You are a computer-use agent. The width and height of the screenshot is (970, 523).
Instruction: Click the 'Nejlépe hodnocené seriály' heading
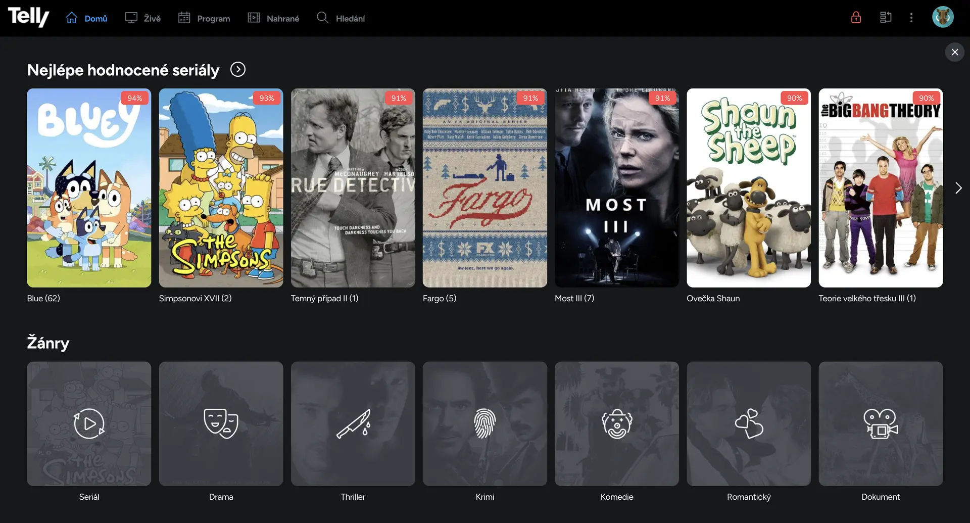(123, 70)
